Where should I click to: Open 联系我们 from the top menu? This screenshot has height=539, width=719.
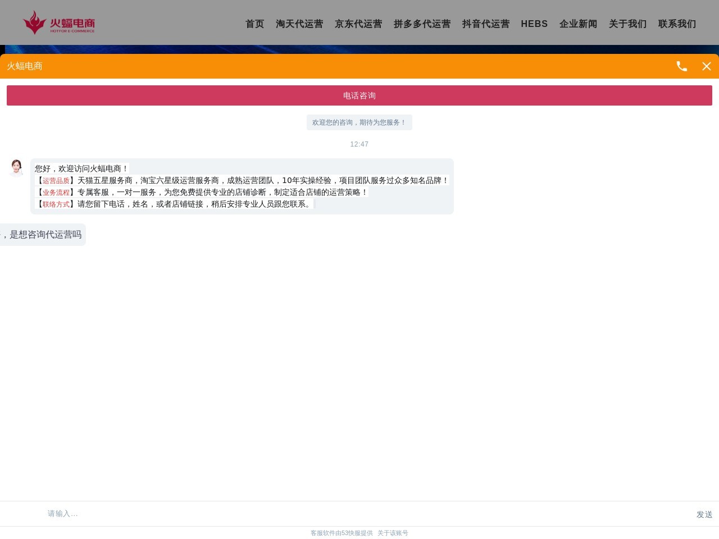[677, 24]
